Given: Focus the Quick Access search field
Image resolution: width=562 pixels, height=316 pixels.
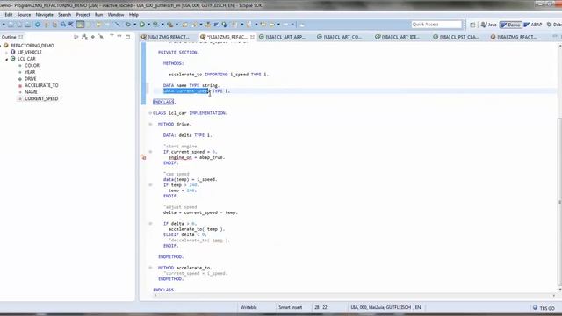Looking at the screenshot, I should 436,25.
